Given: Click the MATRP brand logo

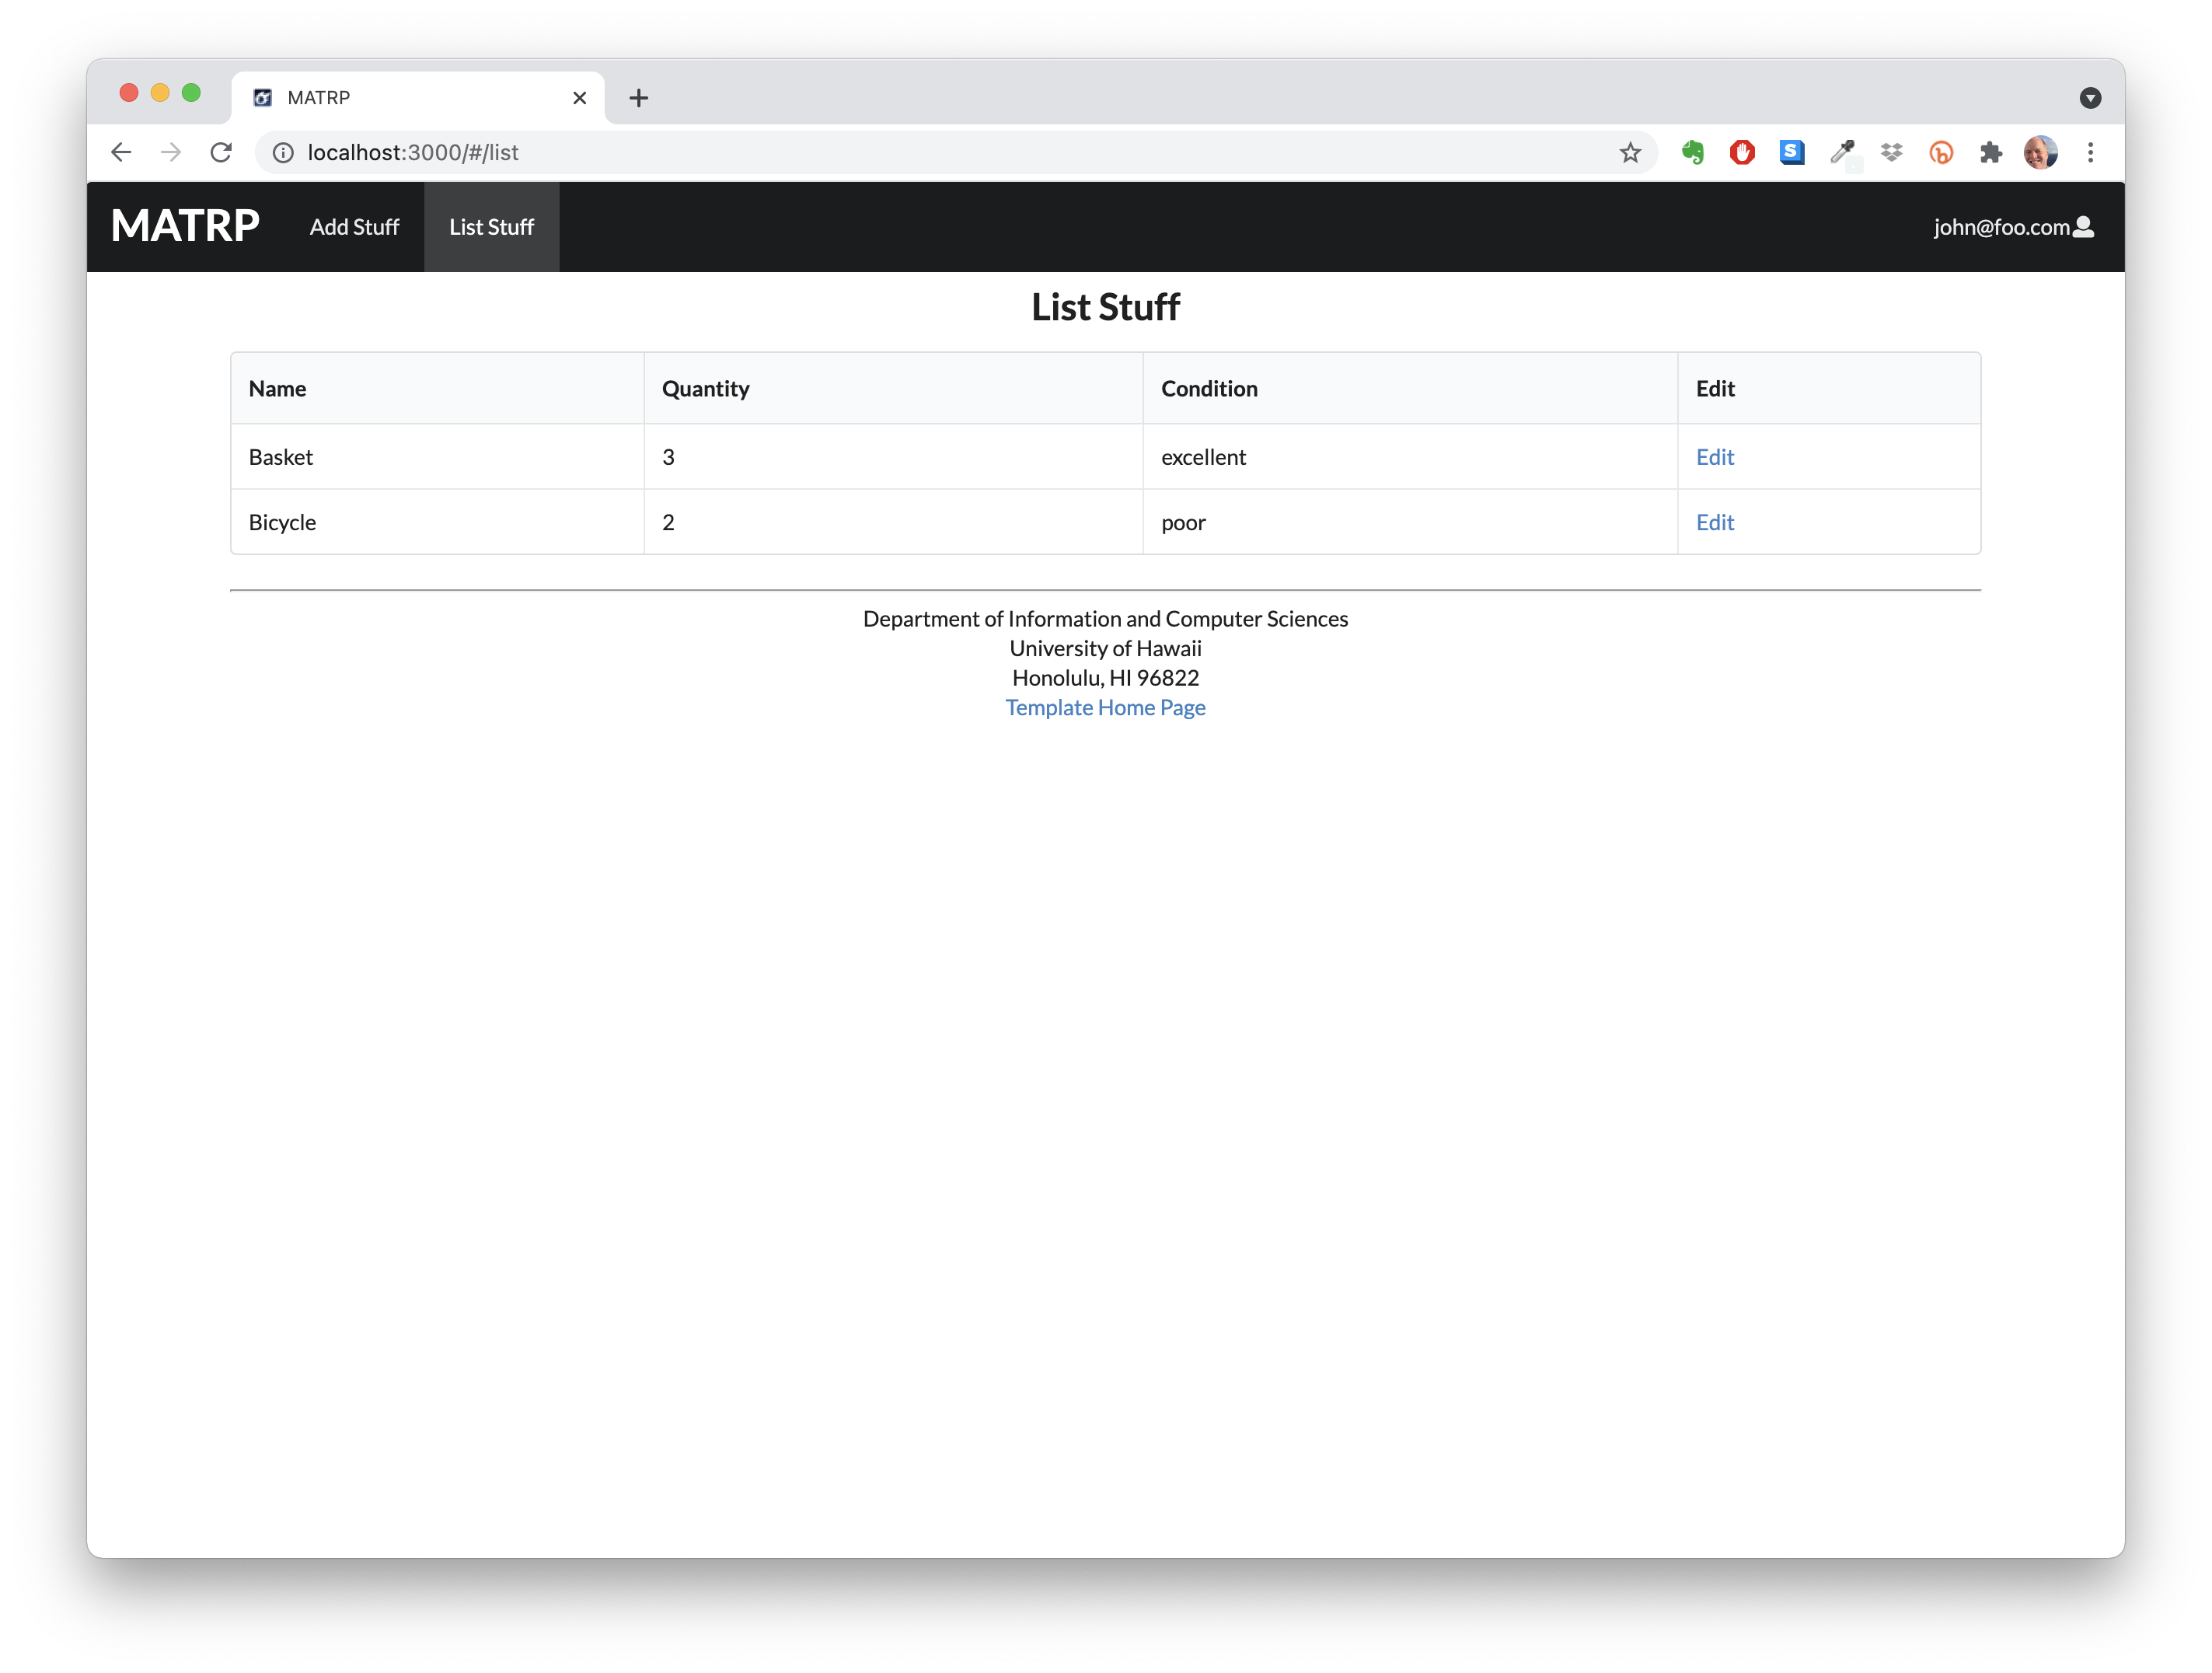Looking at the screenshot, I should 185,226.
